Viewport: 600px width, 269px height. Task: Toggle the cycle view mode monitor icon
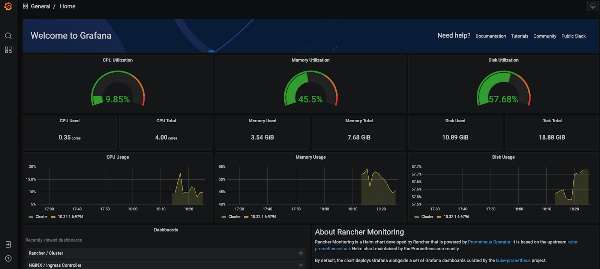(x=593, y=6)
